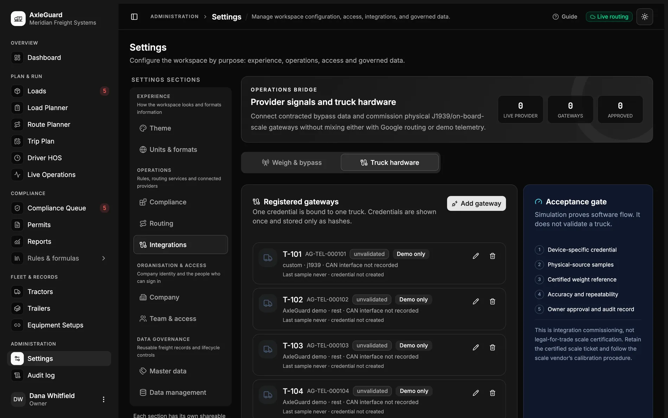Click the Trip Plan calendar icon
This screenshot has width=668, height=418.
(x=17, y=141)
